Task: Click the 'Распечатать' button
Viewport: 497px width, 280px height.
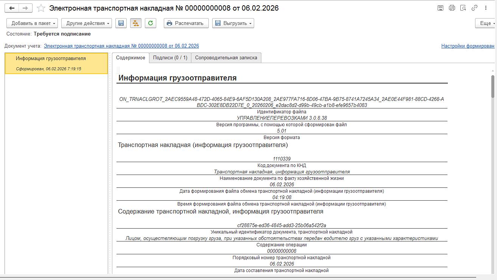Action: point(186,23)
